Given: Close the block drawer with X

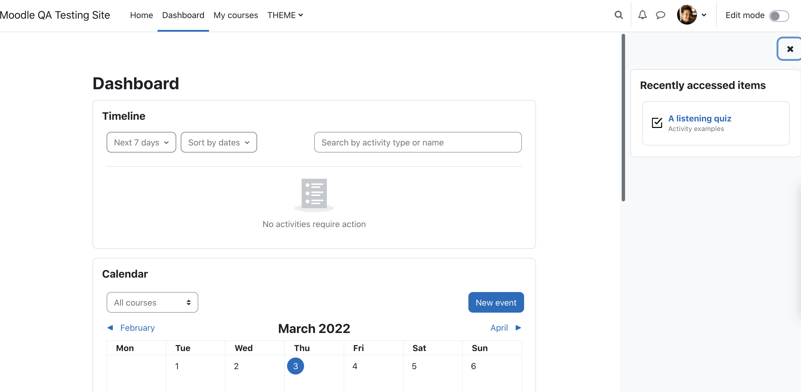Looking at the screenshot, I should pyautogui.click(x=790, y=49).
